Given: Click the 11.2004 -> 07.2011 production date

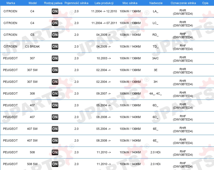Looking at the screenshot, I should pyautogui.click(x=104, y=23).
